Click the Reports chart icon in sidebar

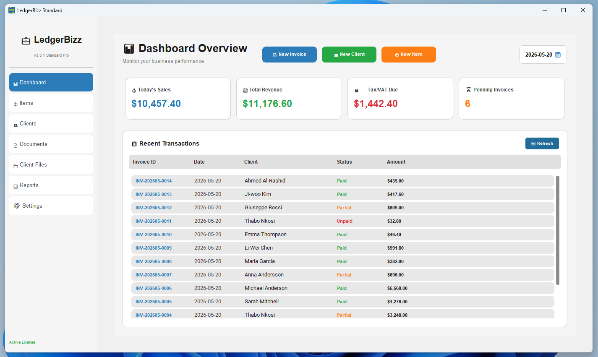(16, 186)
